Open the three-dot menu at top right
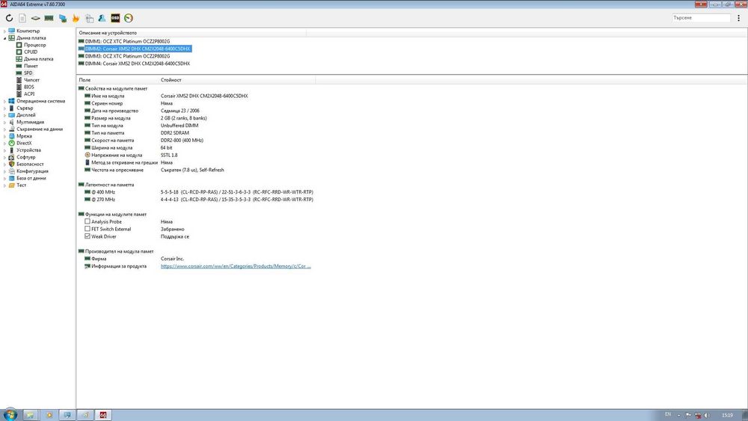This screenshot has height=421, width=748. point(738,18)
